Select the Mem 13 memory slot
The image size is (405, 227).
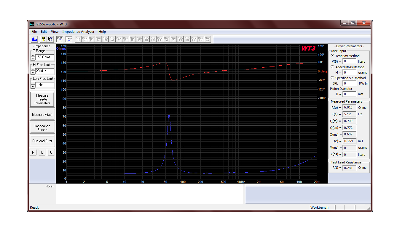pyautogui.click(x=160, y=39)
